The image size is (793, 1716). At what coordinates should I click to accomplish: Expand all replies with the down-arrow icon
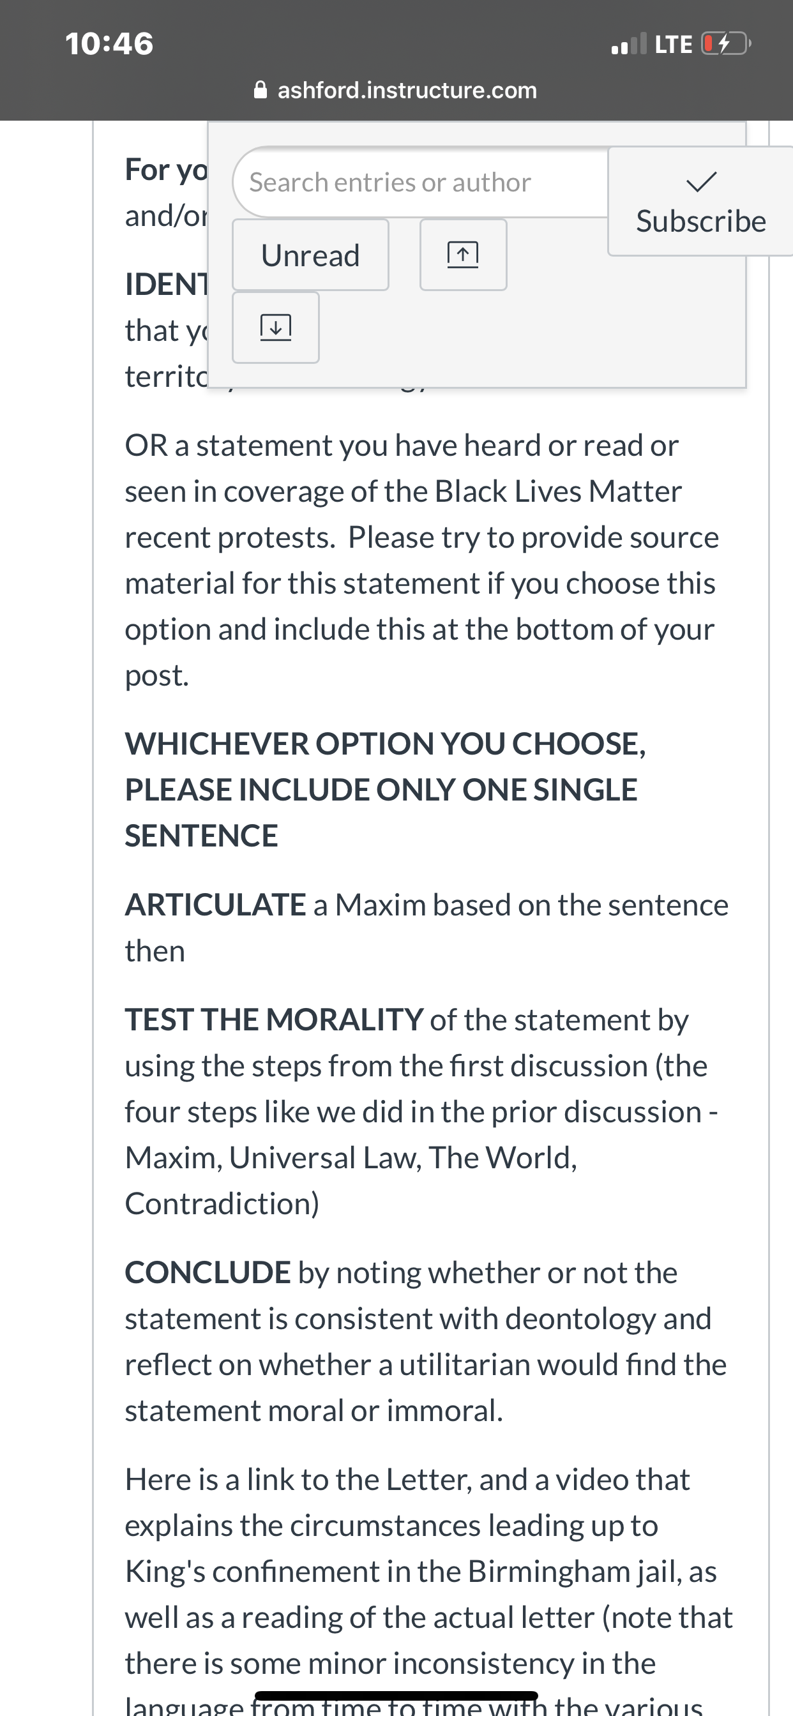(x=275, y=327)
